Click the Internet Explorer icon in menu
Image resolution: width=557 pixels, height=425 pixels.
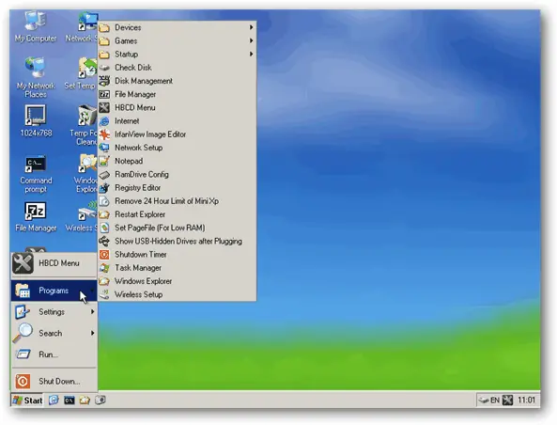tap(104, 121)
